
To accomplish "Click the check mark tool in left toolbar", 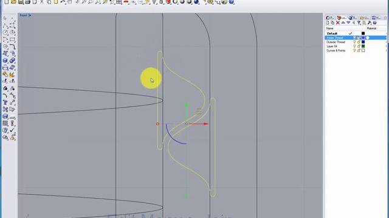I will 12,130.
